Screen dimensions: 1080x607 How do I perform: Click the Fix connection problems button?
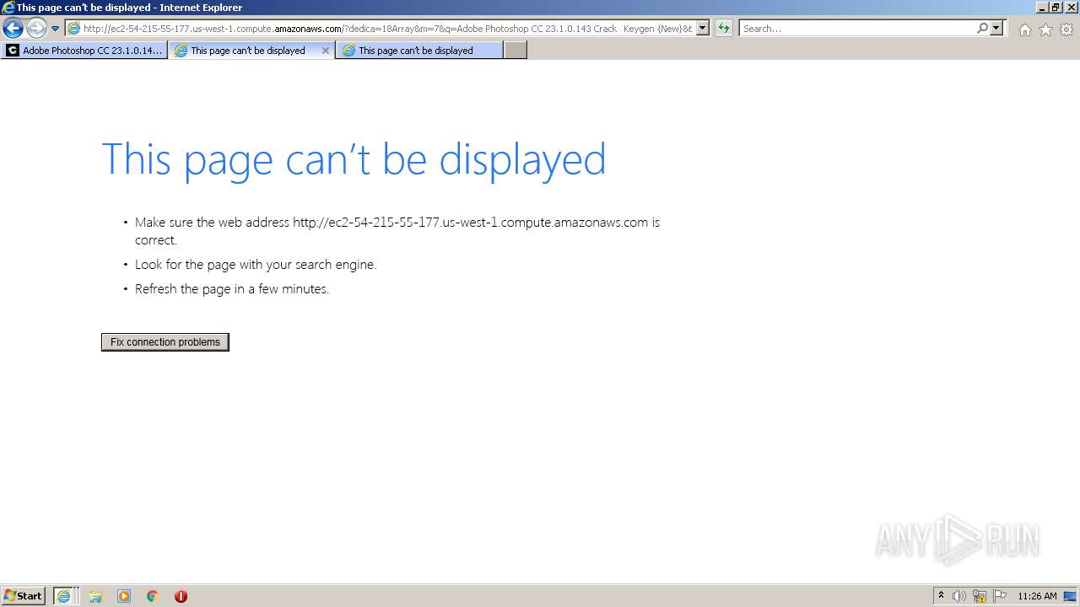coord(165,342)
